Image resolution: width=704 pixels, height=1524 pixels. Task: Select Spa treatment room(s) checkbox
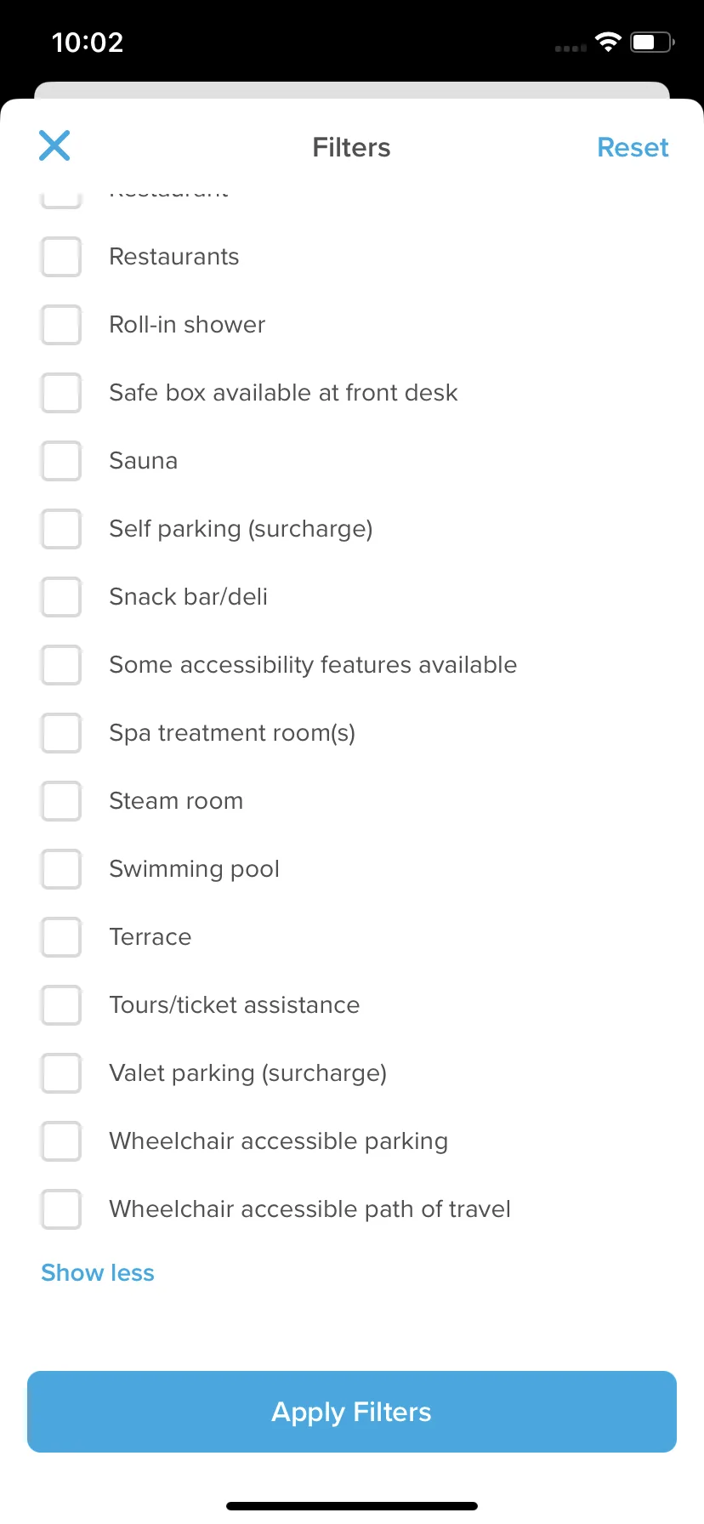(x=61, y=733)
